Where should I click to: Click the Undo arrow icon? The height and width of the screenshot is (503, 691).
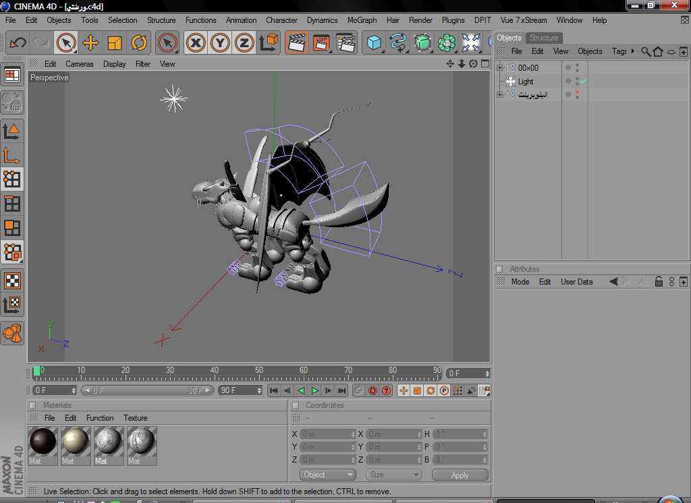(18, 43)
